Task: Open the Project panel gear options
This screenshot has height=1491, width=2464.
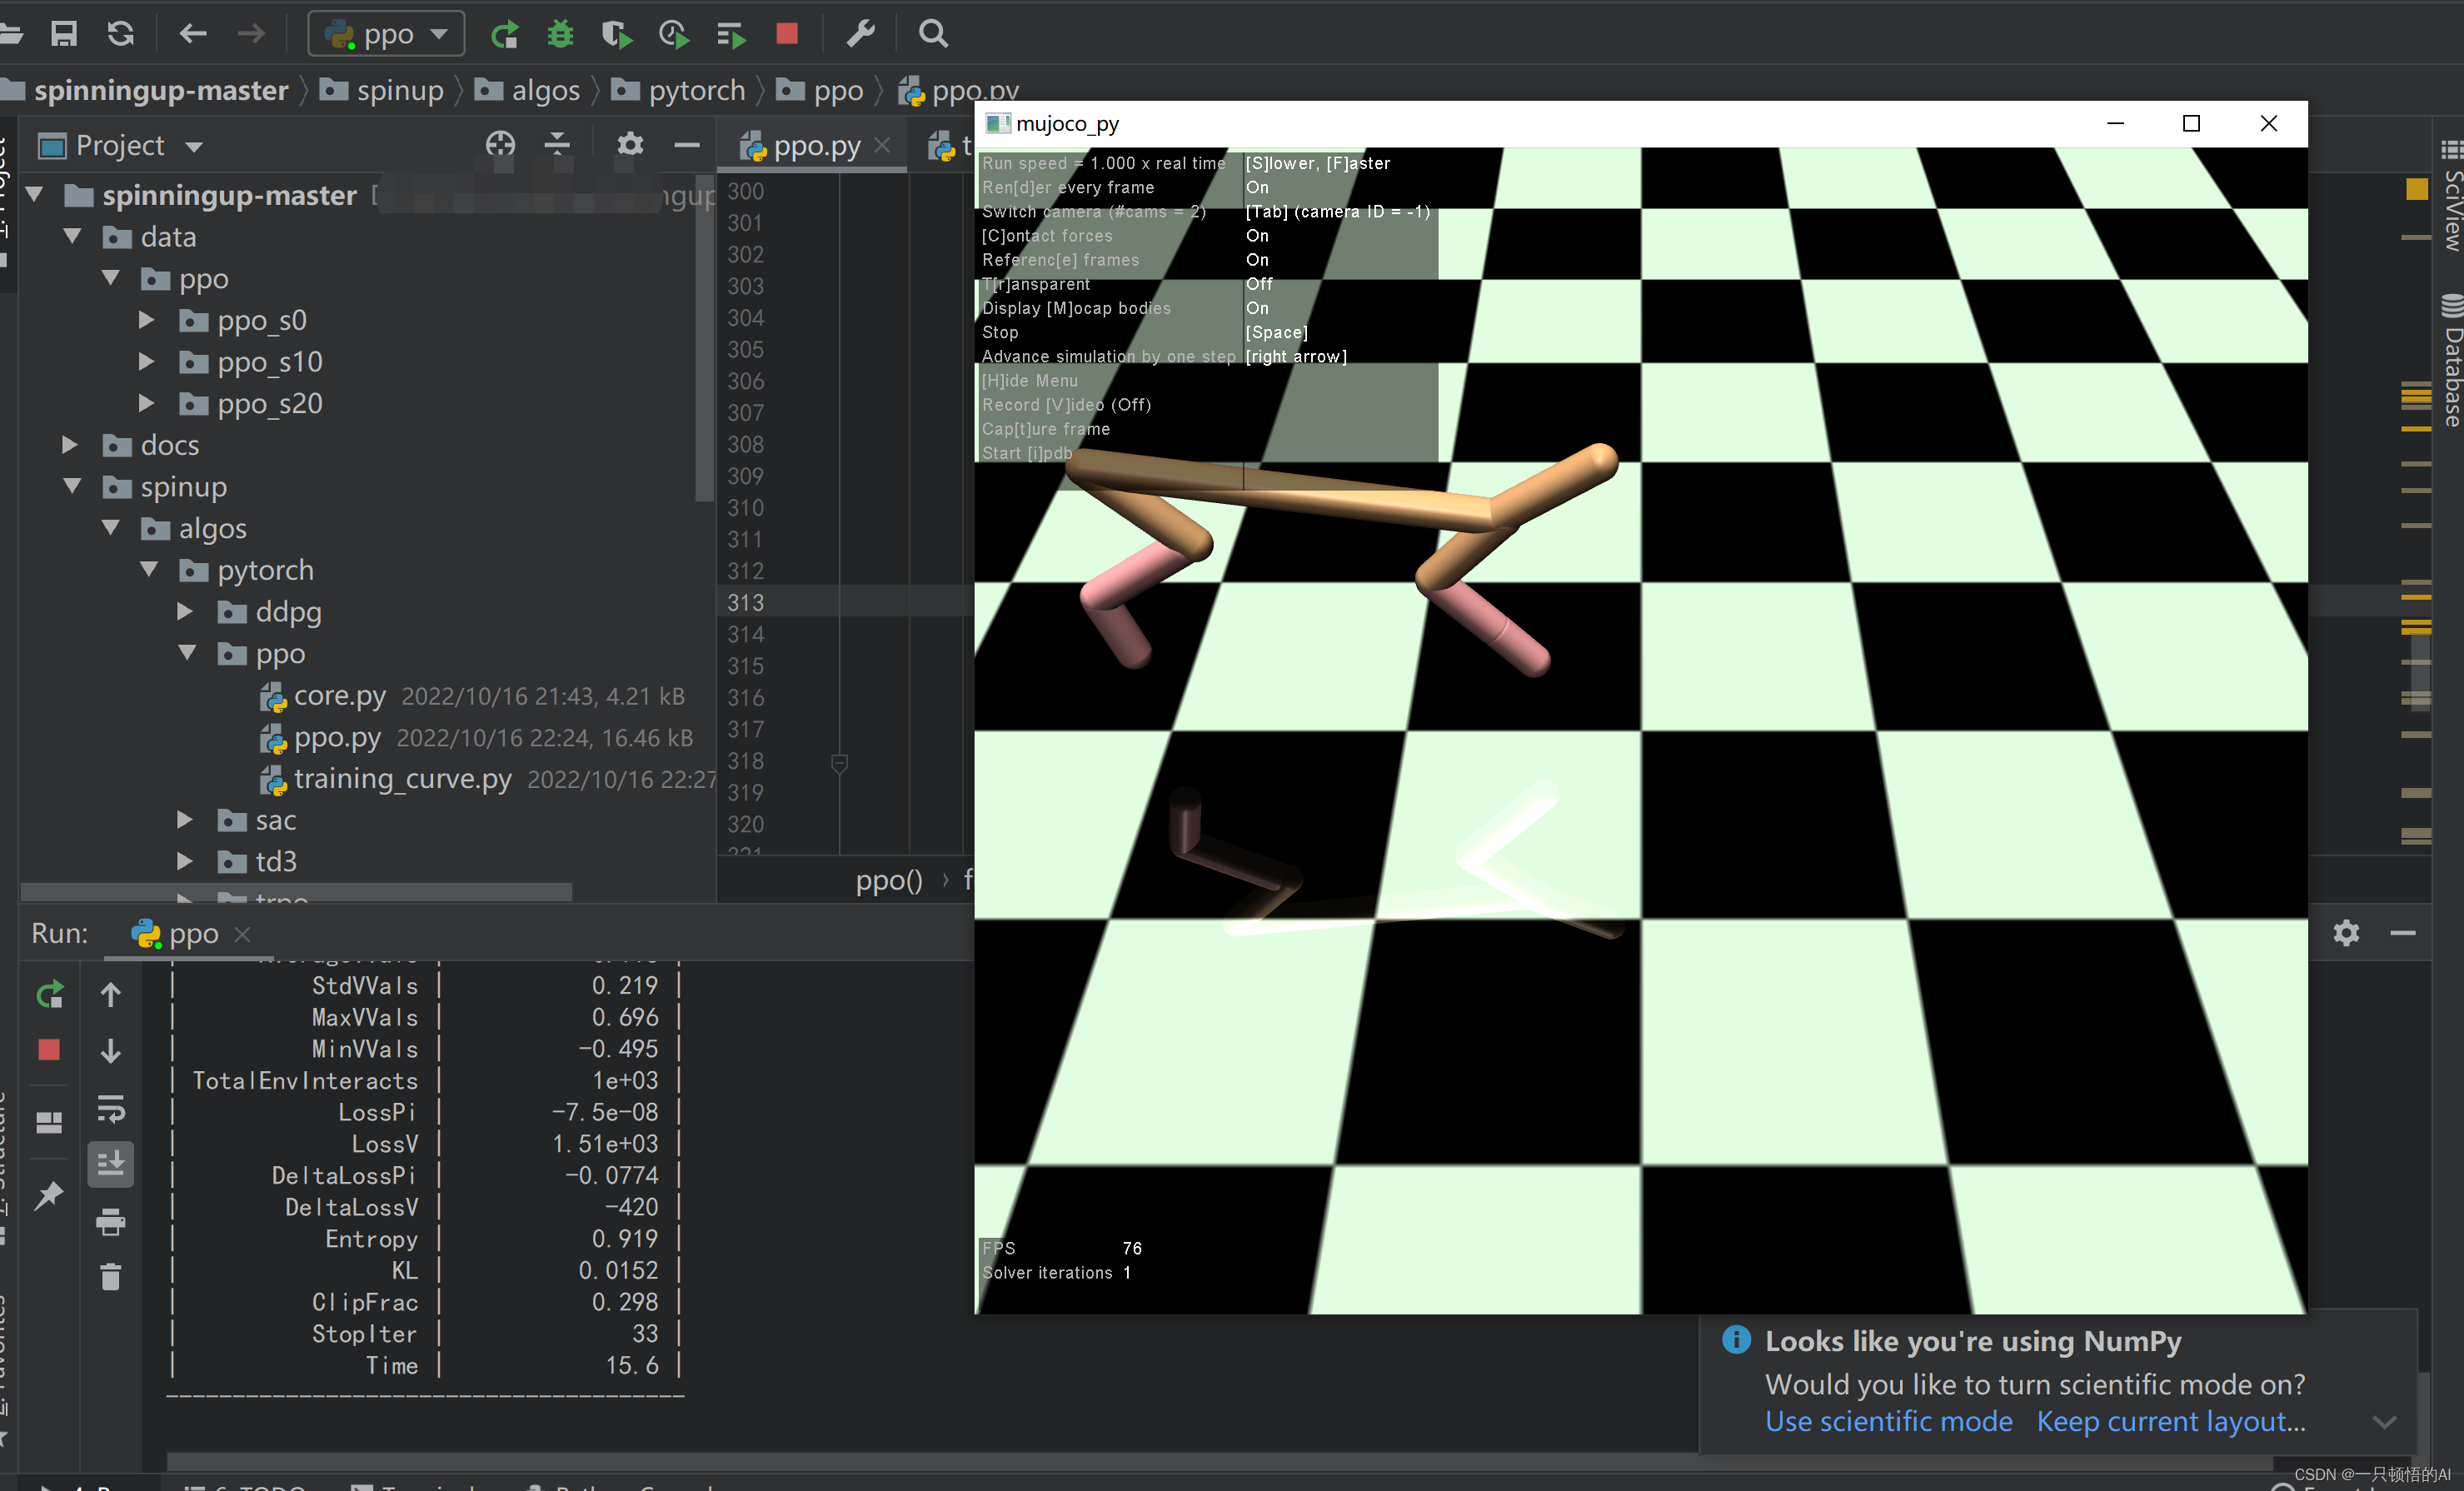Action: click(x=630, y=145)
